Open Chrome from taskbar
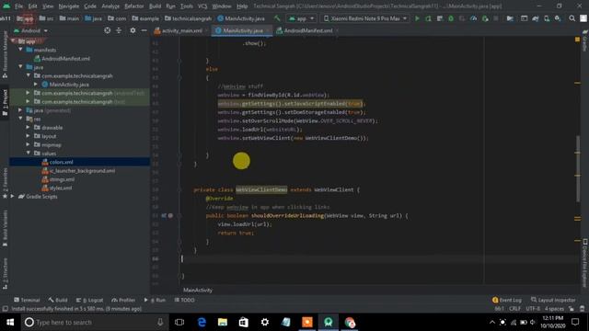This screenshot has height=331, width=589. [350, 322]
